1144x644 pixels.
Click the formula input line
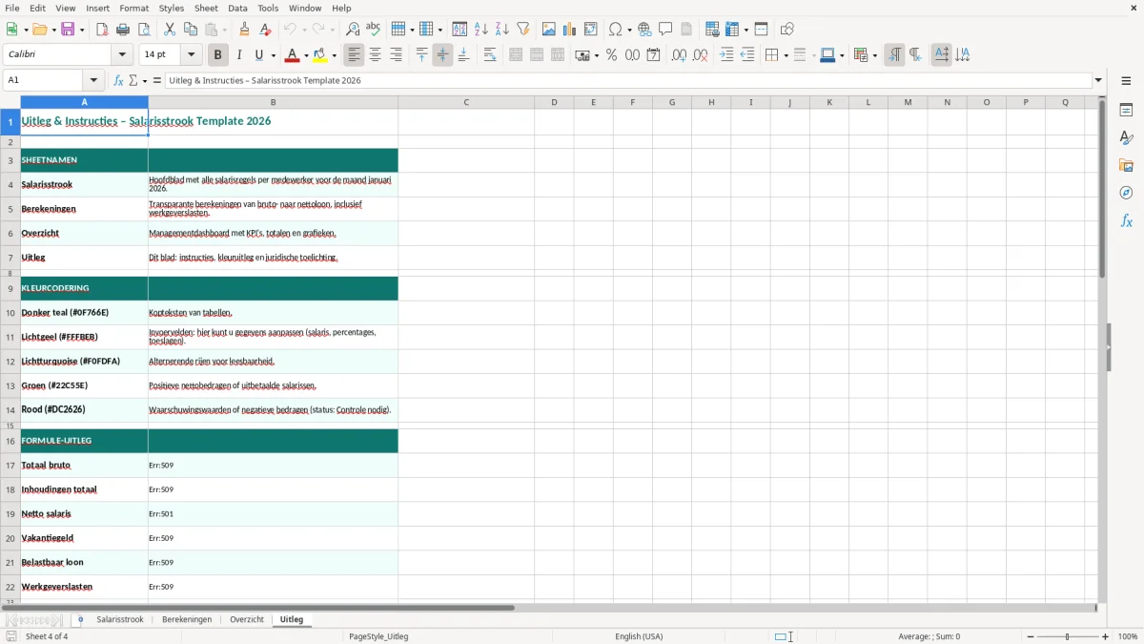(x=629, y=80)
